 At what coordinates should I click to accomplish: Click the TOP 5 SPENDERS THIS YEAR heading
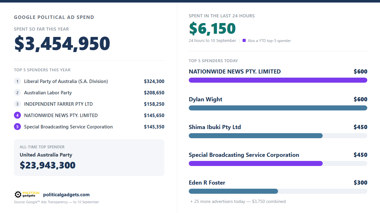click(x=42, y=70)
